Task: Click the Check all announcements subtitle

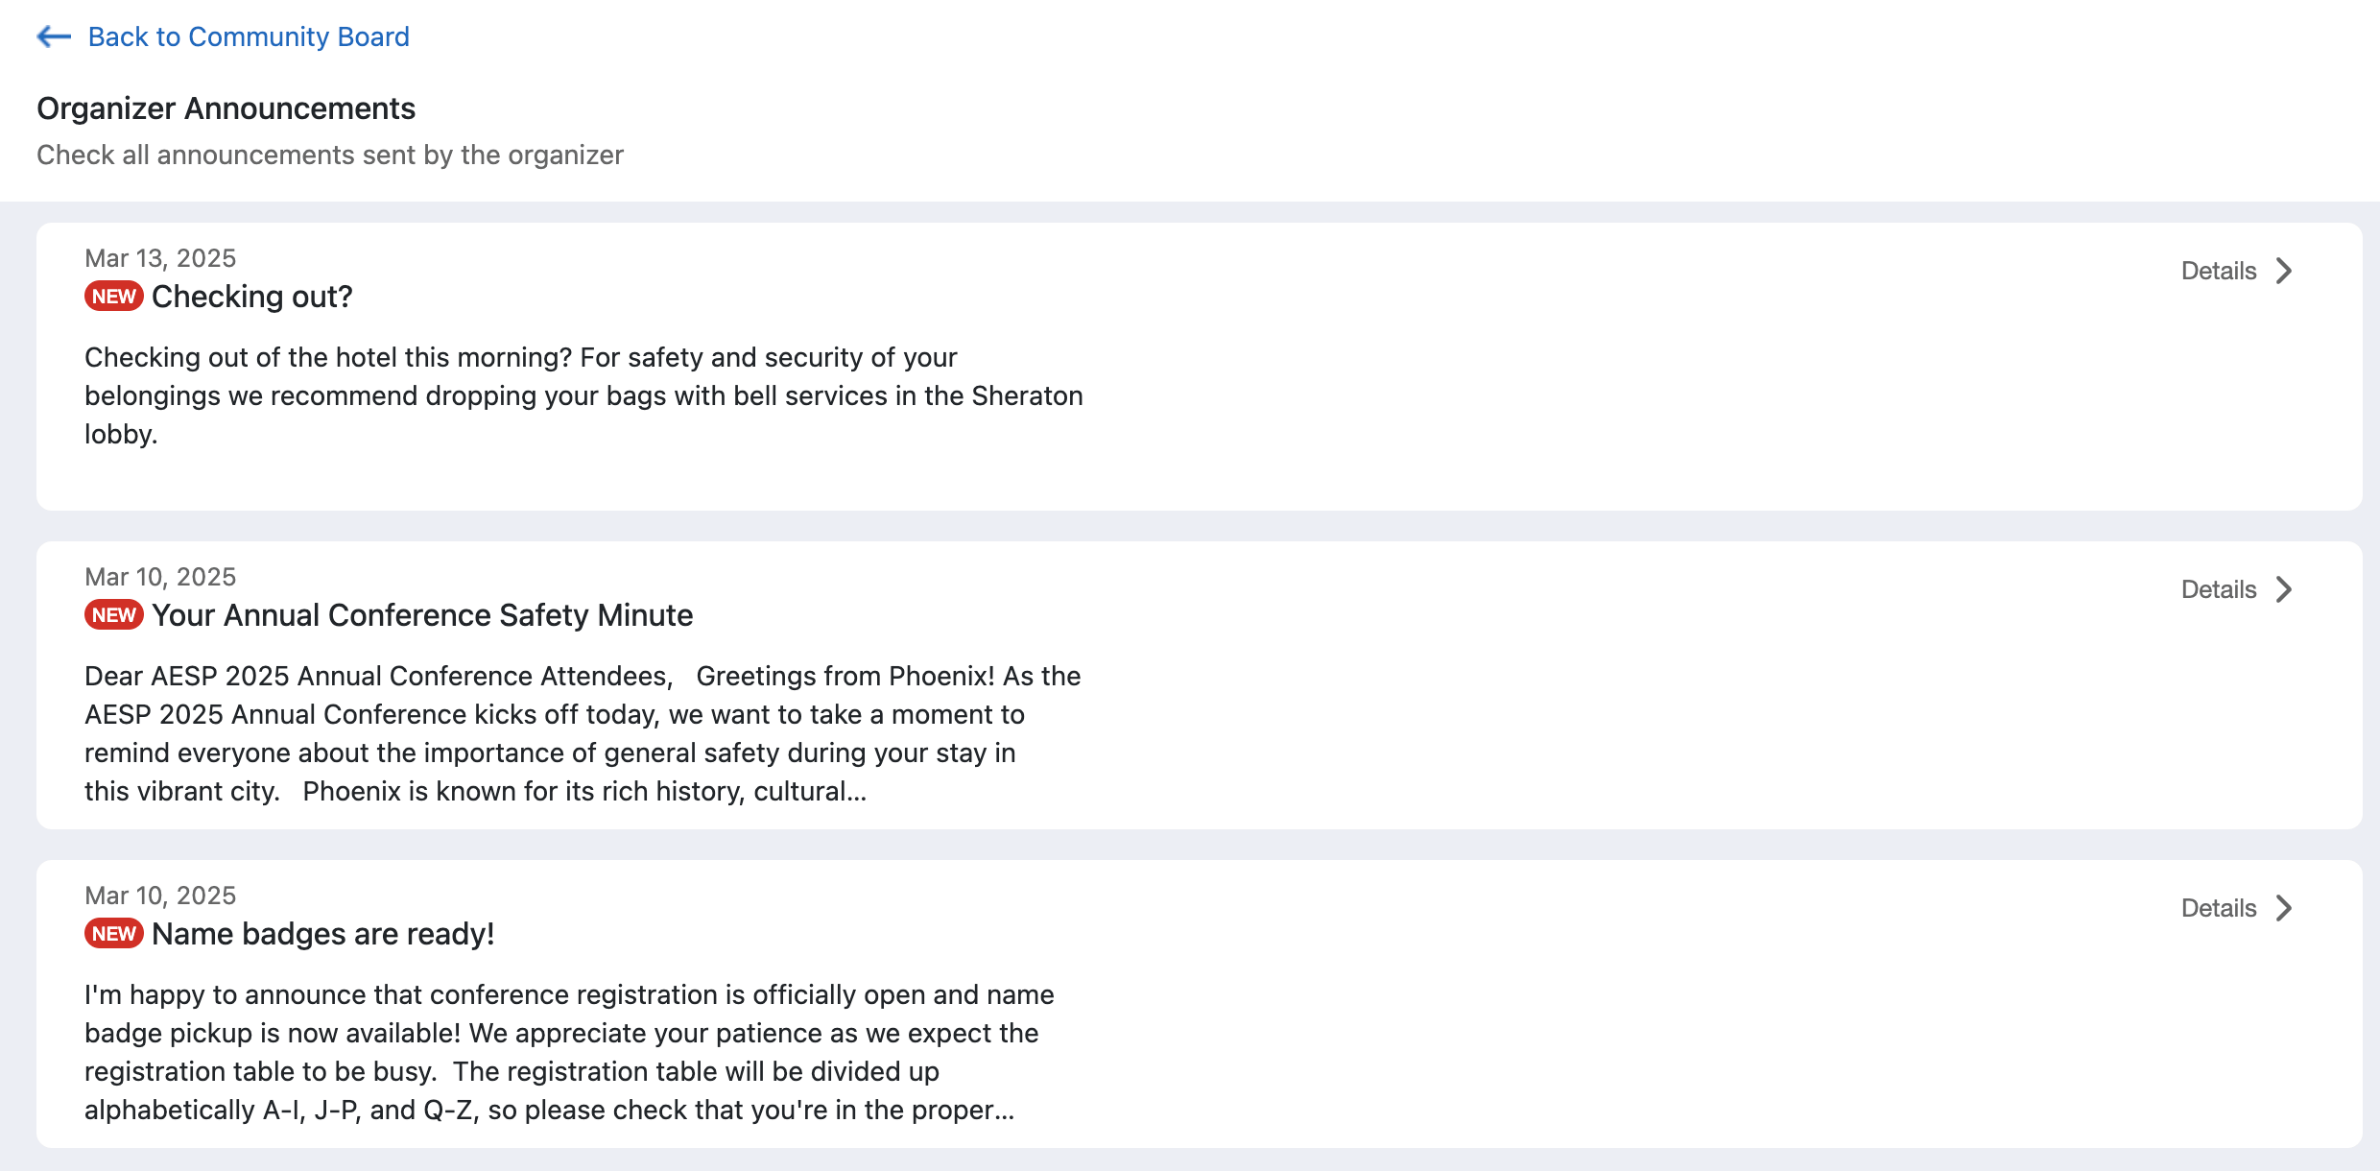Action: coord(330,155)
